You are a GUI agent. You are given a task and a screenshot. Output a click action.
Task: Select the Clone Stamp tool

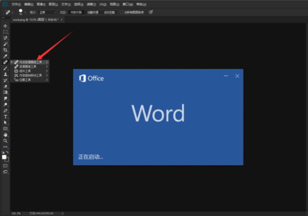[5, 74]
